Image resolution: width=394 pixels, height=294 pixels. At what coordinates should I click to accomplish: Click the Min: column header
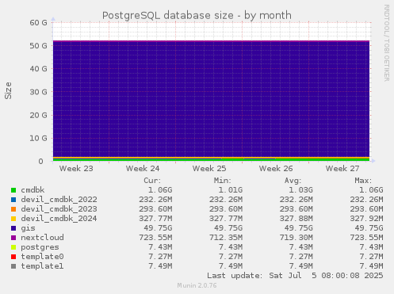pyautogui.click(x=223, y=181)
